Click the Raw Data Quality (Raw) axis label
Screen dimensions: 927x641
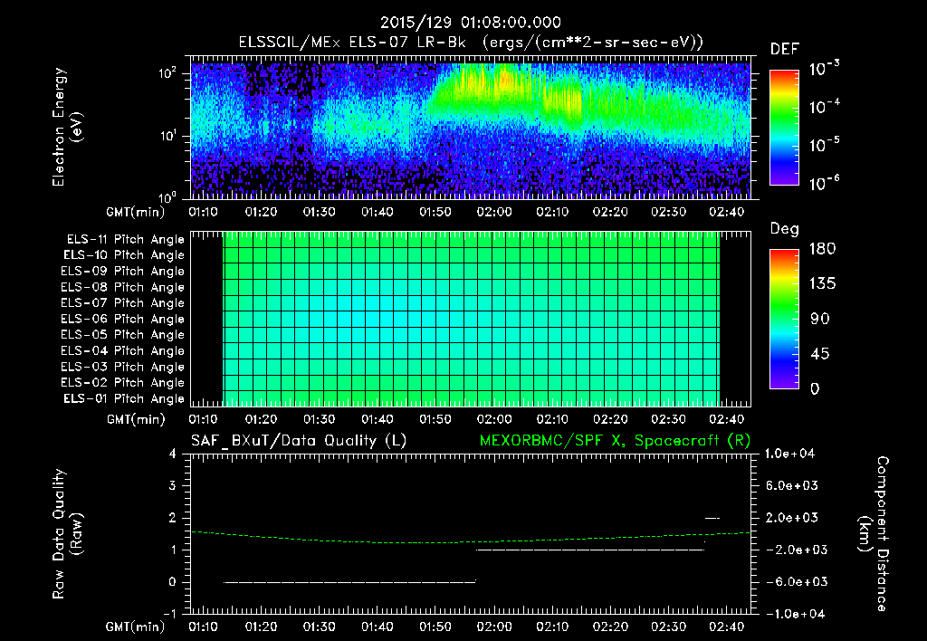click(x=67, y=534)
